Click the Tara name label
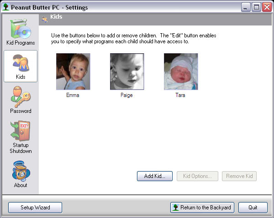The height and width of the screenshot is (218, 274). [180, 95]
